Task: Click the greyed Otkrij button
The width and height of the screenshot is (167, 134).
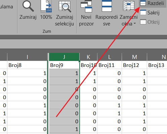Action: [x=150, y=22]
